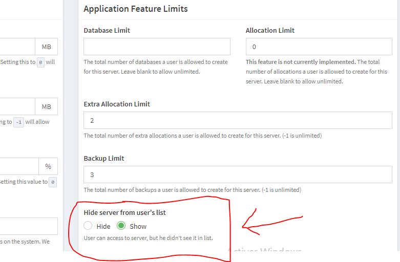Click the upper MB unit addon
400x262 pixels.
coord(47,47)
